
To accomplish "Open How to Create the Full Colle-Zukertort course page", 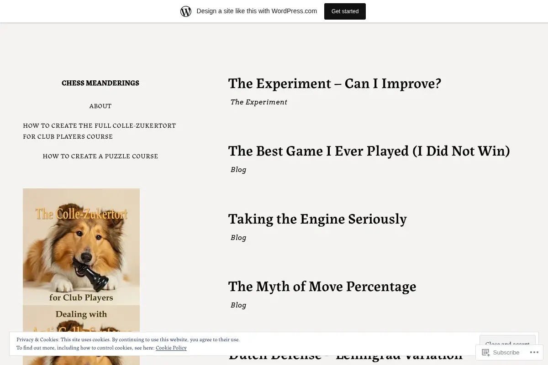I will pos(100,131).
